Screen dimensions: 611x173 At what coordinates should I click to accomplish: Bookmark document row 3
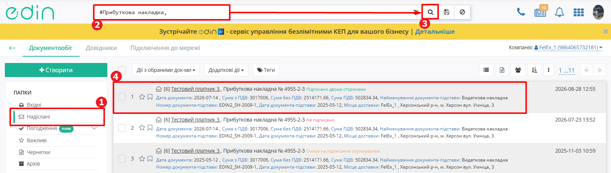click(150, 159)
